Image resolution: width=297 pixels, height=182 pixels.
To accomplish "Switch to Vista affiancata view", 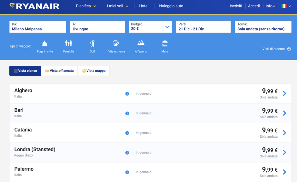I will coord(59,71).
